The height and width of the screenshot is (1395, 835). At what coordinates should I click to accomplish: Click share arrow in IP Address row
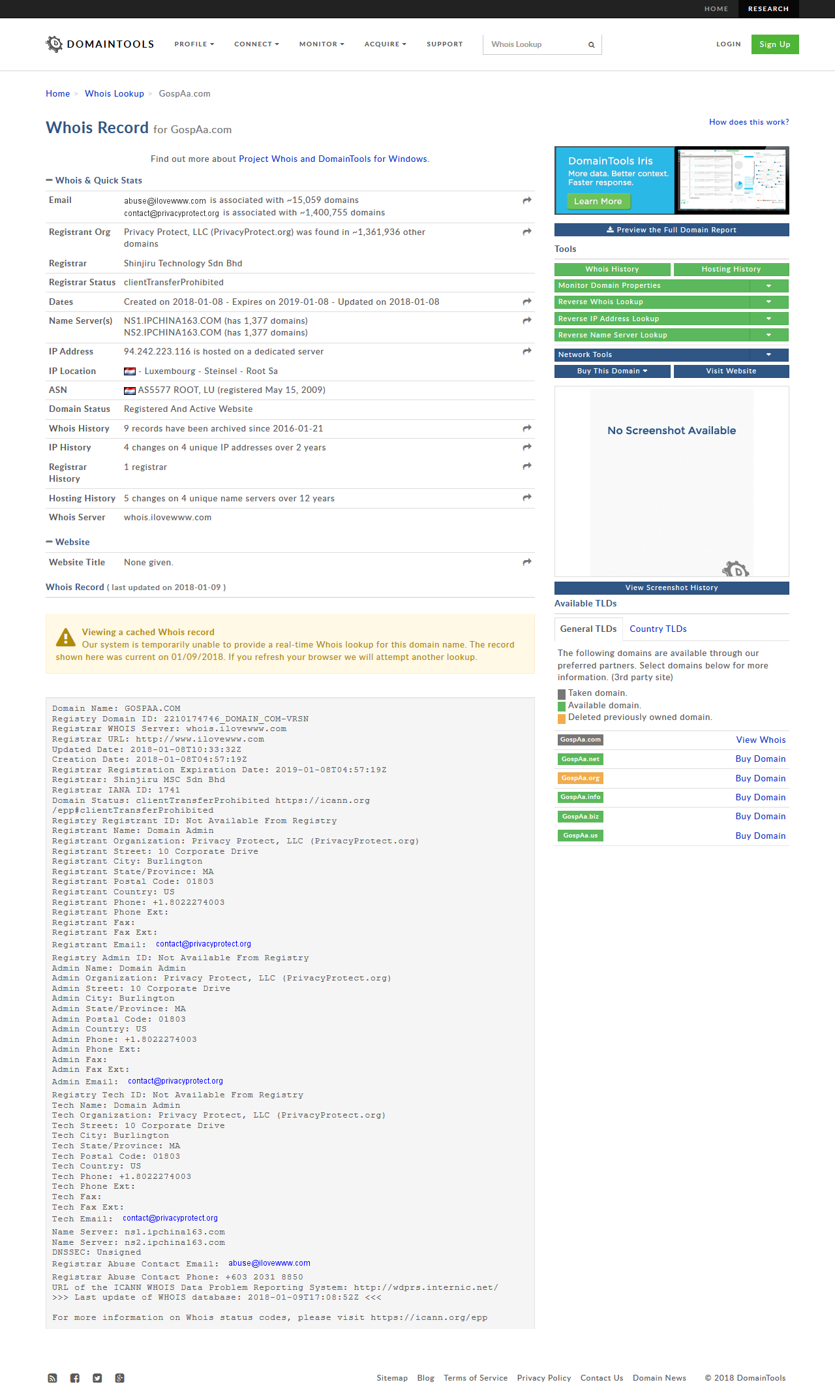(x=527, y=351)
